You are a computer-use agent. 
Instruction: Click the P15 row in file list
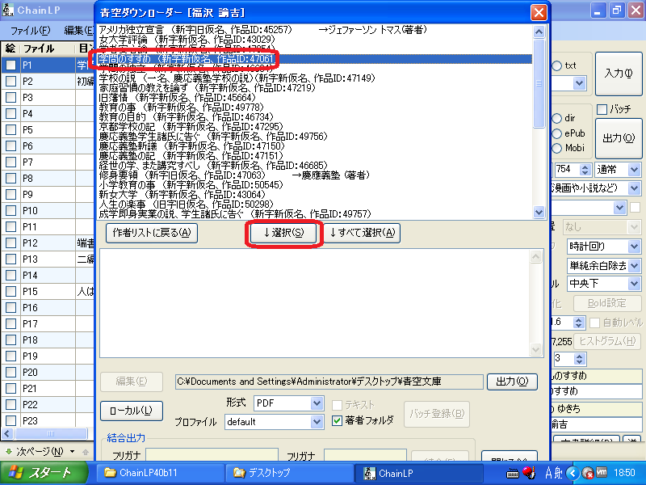pos(48,291)
